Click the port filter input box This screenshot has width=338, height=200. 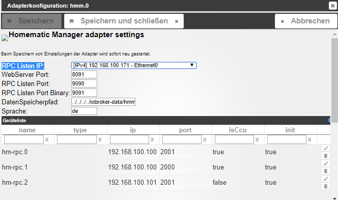182,139
